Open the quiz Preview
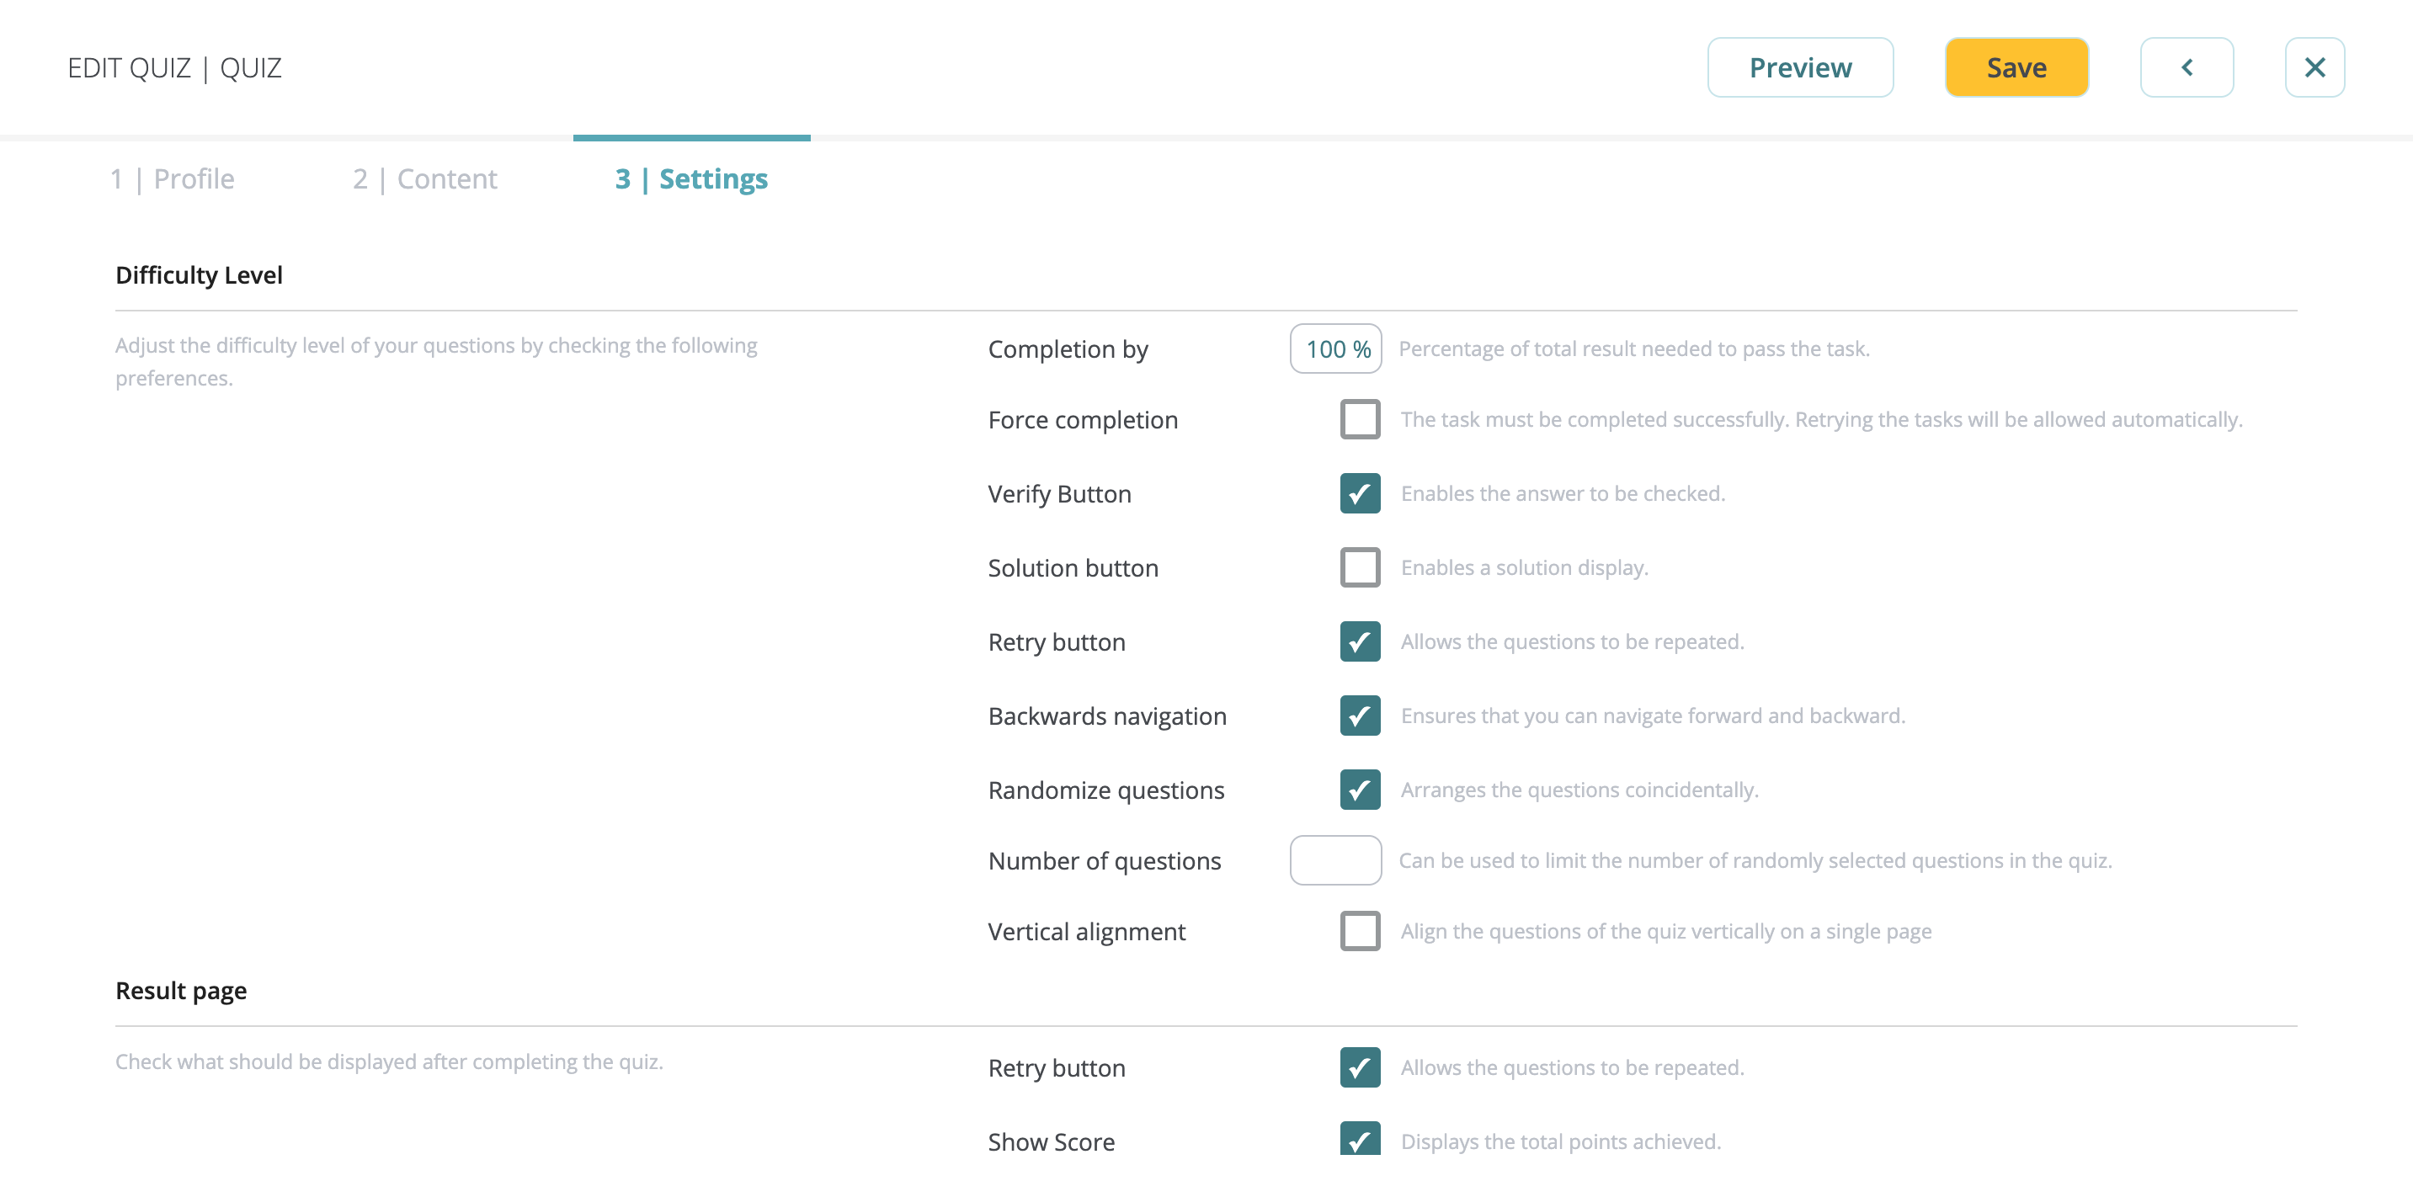2413x1197 pixels. pyautogui.click(x=1799, y=67)
